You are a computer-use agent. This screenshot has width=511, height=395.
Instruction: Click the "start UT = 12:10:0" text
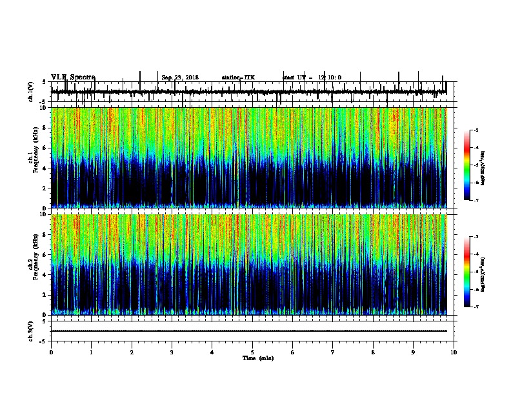point(312,77)
